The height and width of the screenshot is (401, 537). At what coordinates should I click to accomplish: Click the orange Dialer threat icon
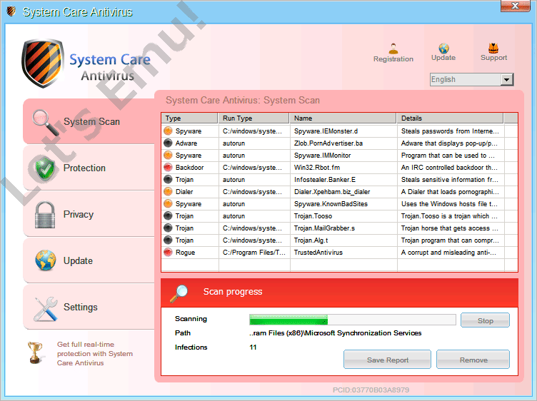coord(168,192)
